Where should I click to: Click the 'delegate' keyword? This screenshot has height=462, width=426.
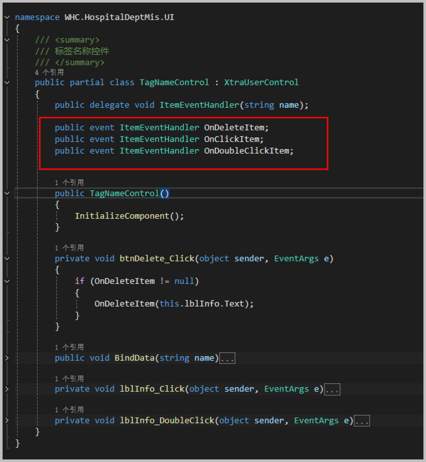pyautogui.click(x=109, y=105)
